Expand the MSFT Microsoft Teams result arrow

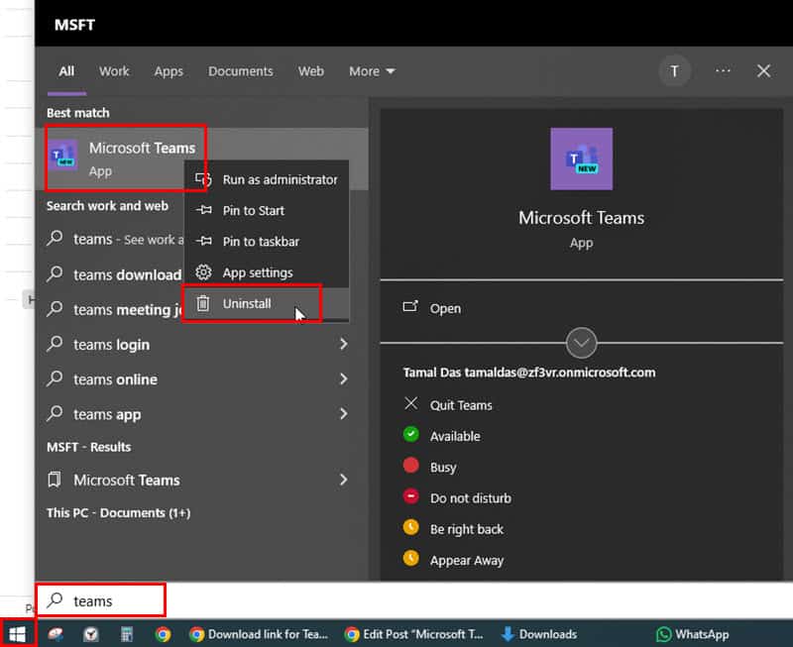343,480
